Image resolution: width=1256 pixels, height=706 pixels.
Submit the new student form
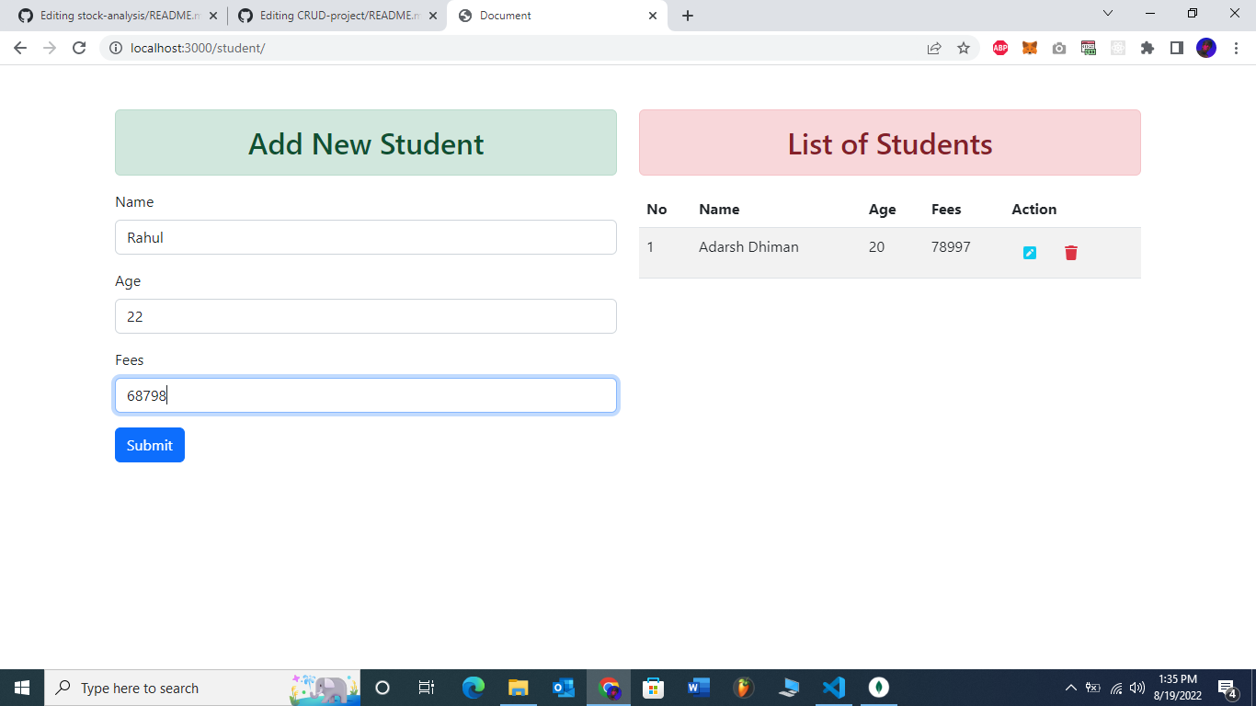[150, 445]
